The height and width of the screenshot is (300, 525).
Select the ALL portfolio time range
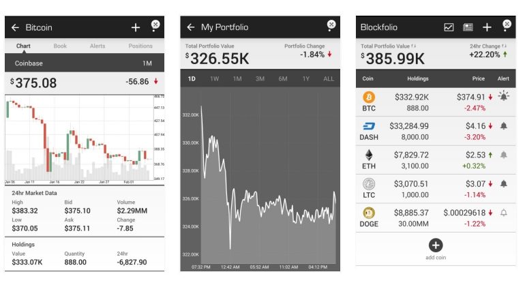[x=329, y=79]
